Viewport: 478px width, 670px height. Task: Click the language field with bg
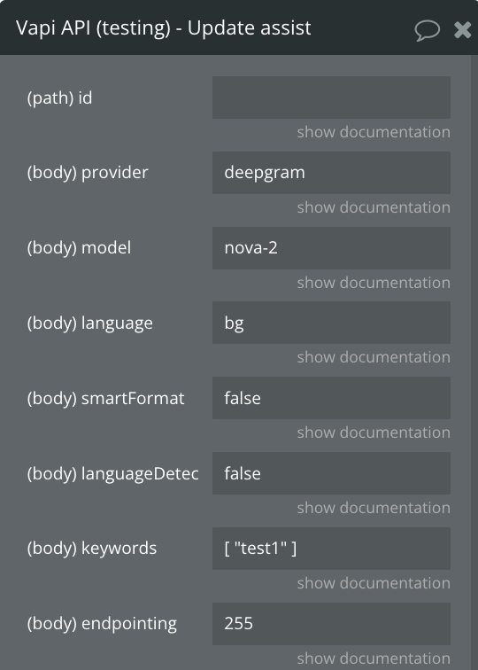[x=331, y=323]
